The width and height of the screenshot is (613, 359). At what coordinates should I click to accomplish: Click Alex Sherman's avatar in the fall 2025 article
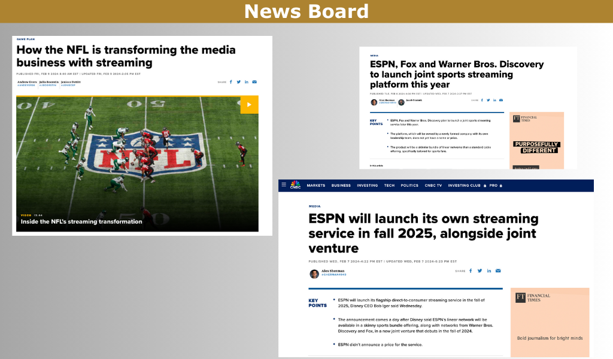click(314, 274)
